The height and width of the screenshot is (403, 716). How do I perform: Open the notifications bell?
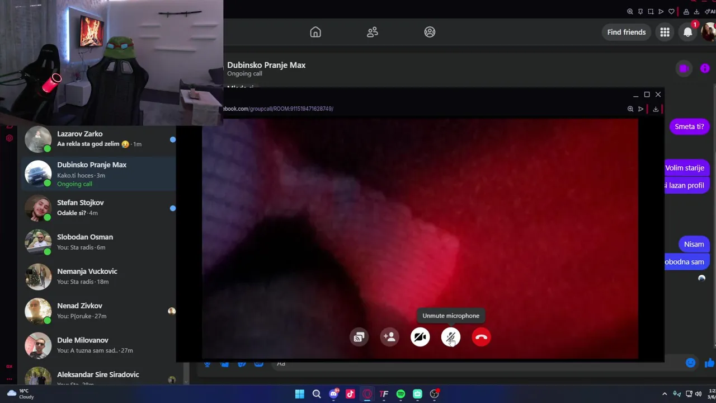687,32
